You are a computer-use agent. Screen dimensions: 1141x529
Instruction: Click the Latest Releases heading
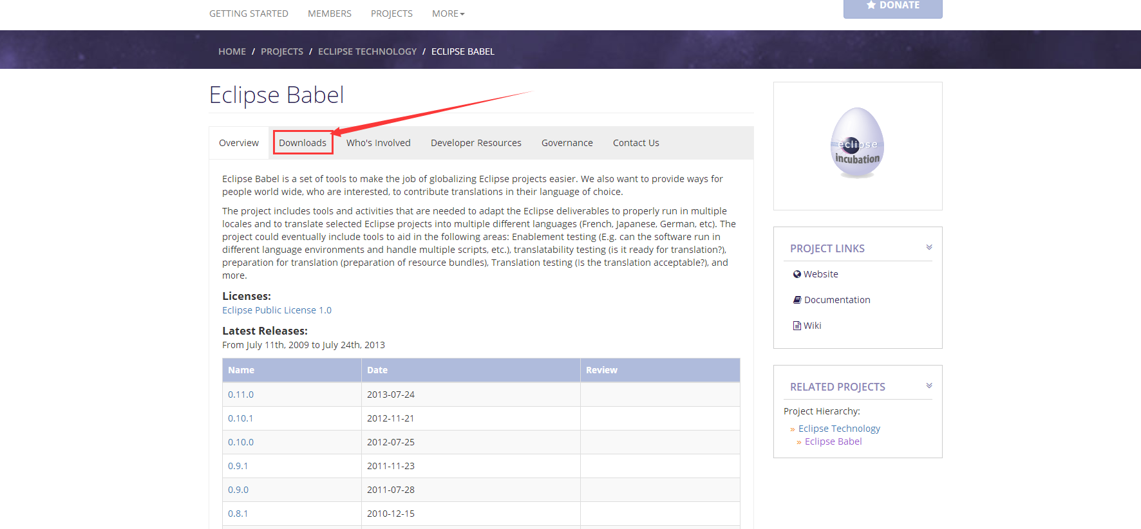pyautogui.click(x=265, y=331)
